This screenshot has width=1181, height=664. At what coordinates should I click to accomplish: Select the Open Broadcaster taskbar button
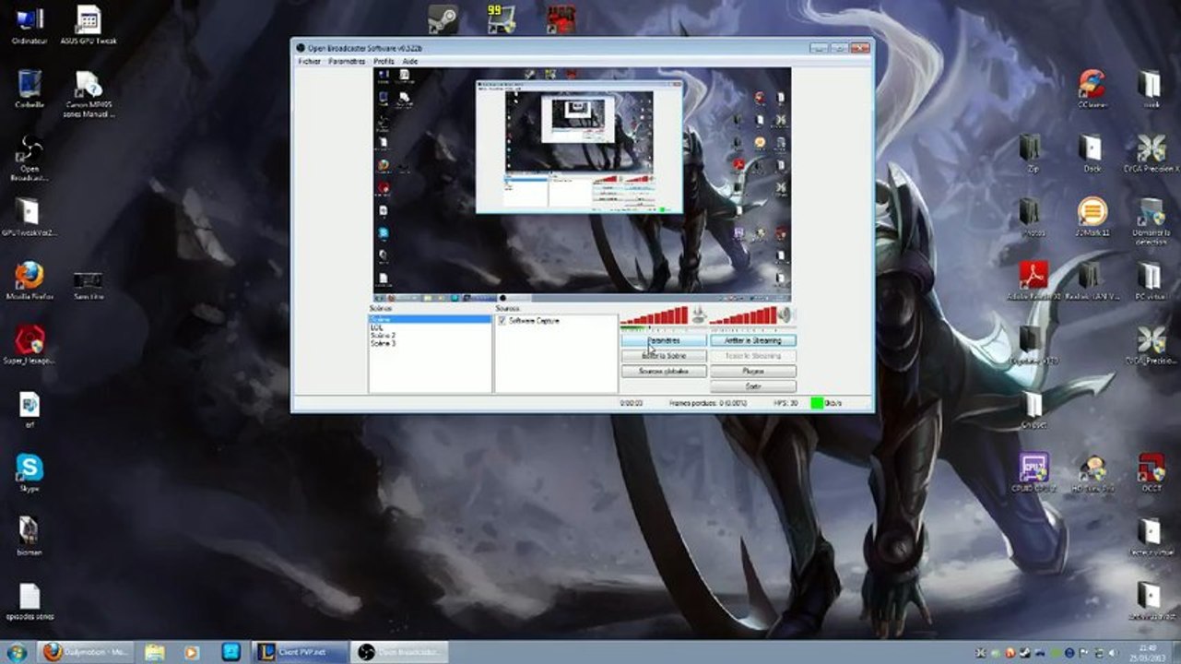(x=400, y=652)
